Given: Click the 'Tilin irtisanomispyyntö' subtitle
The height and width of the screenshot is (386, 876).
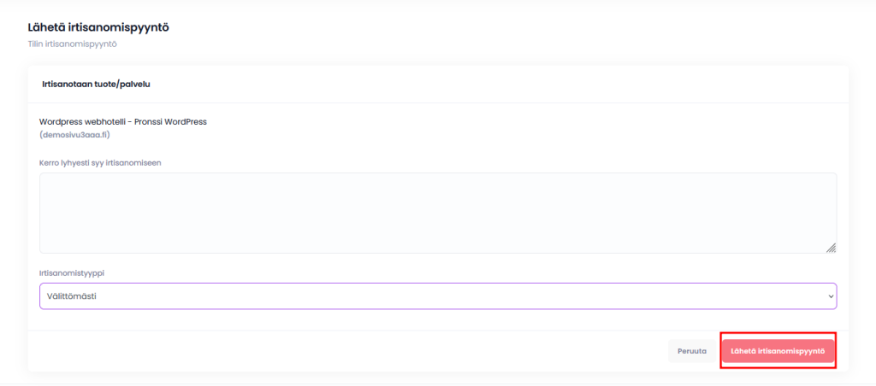Looking at the screenshot, I should 72,44.
